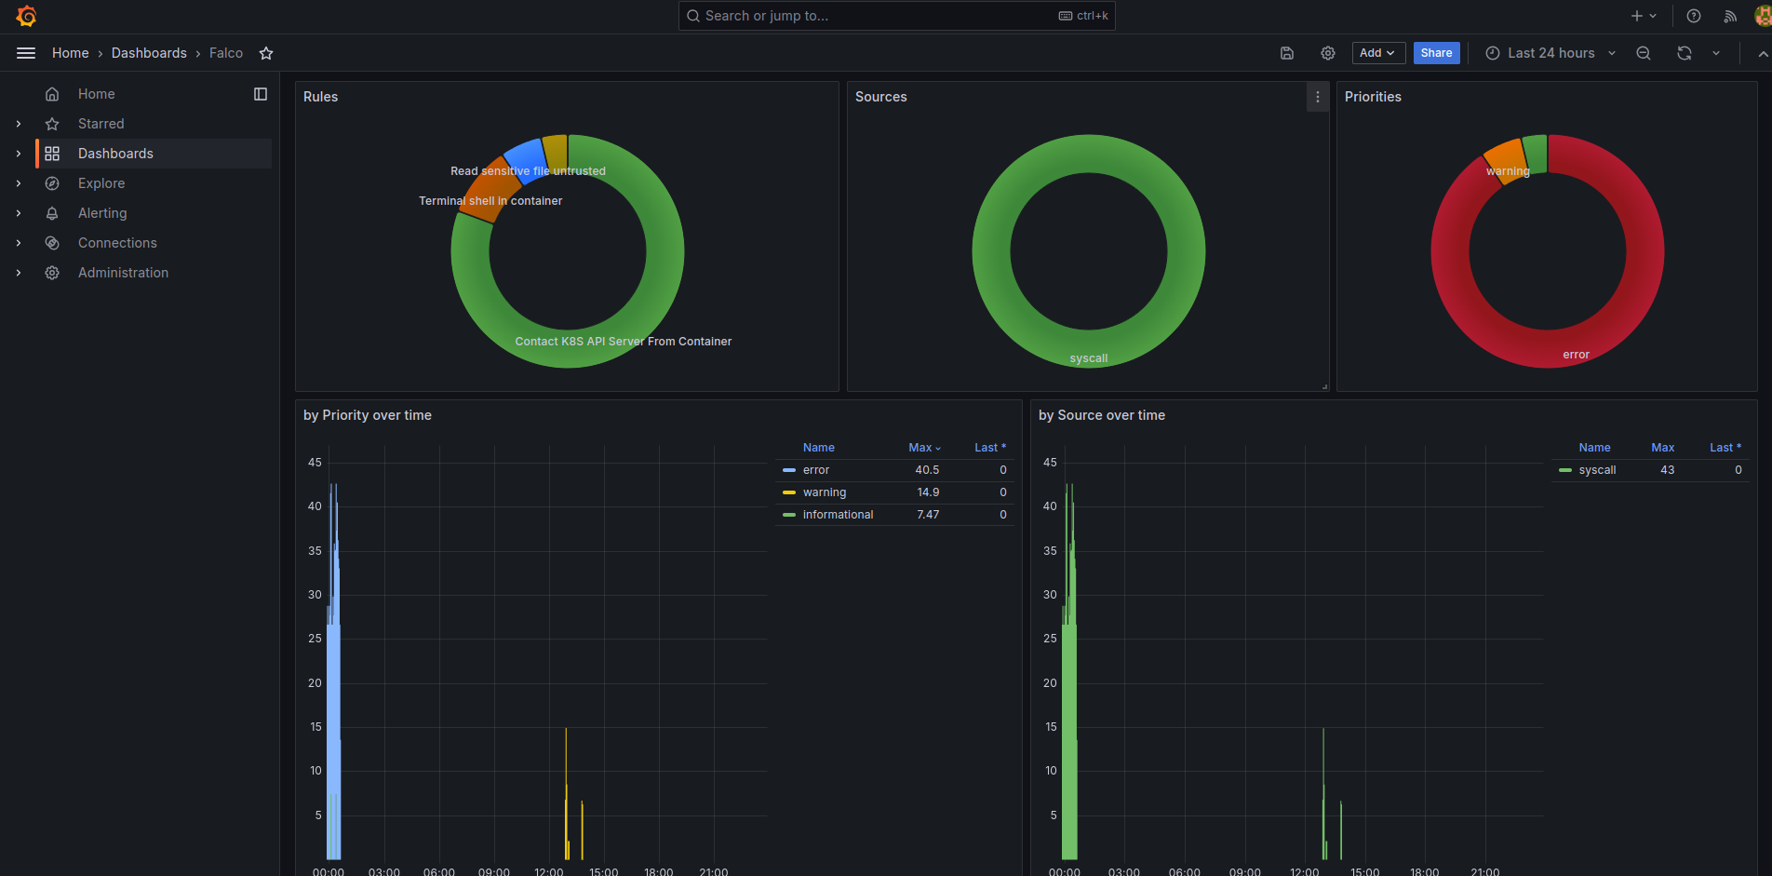Image resolution: width=1772 pixels, height=876 pixels.
Task: Click the Priorities panel title
Action: 1373,97
